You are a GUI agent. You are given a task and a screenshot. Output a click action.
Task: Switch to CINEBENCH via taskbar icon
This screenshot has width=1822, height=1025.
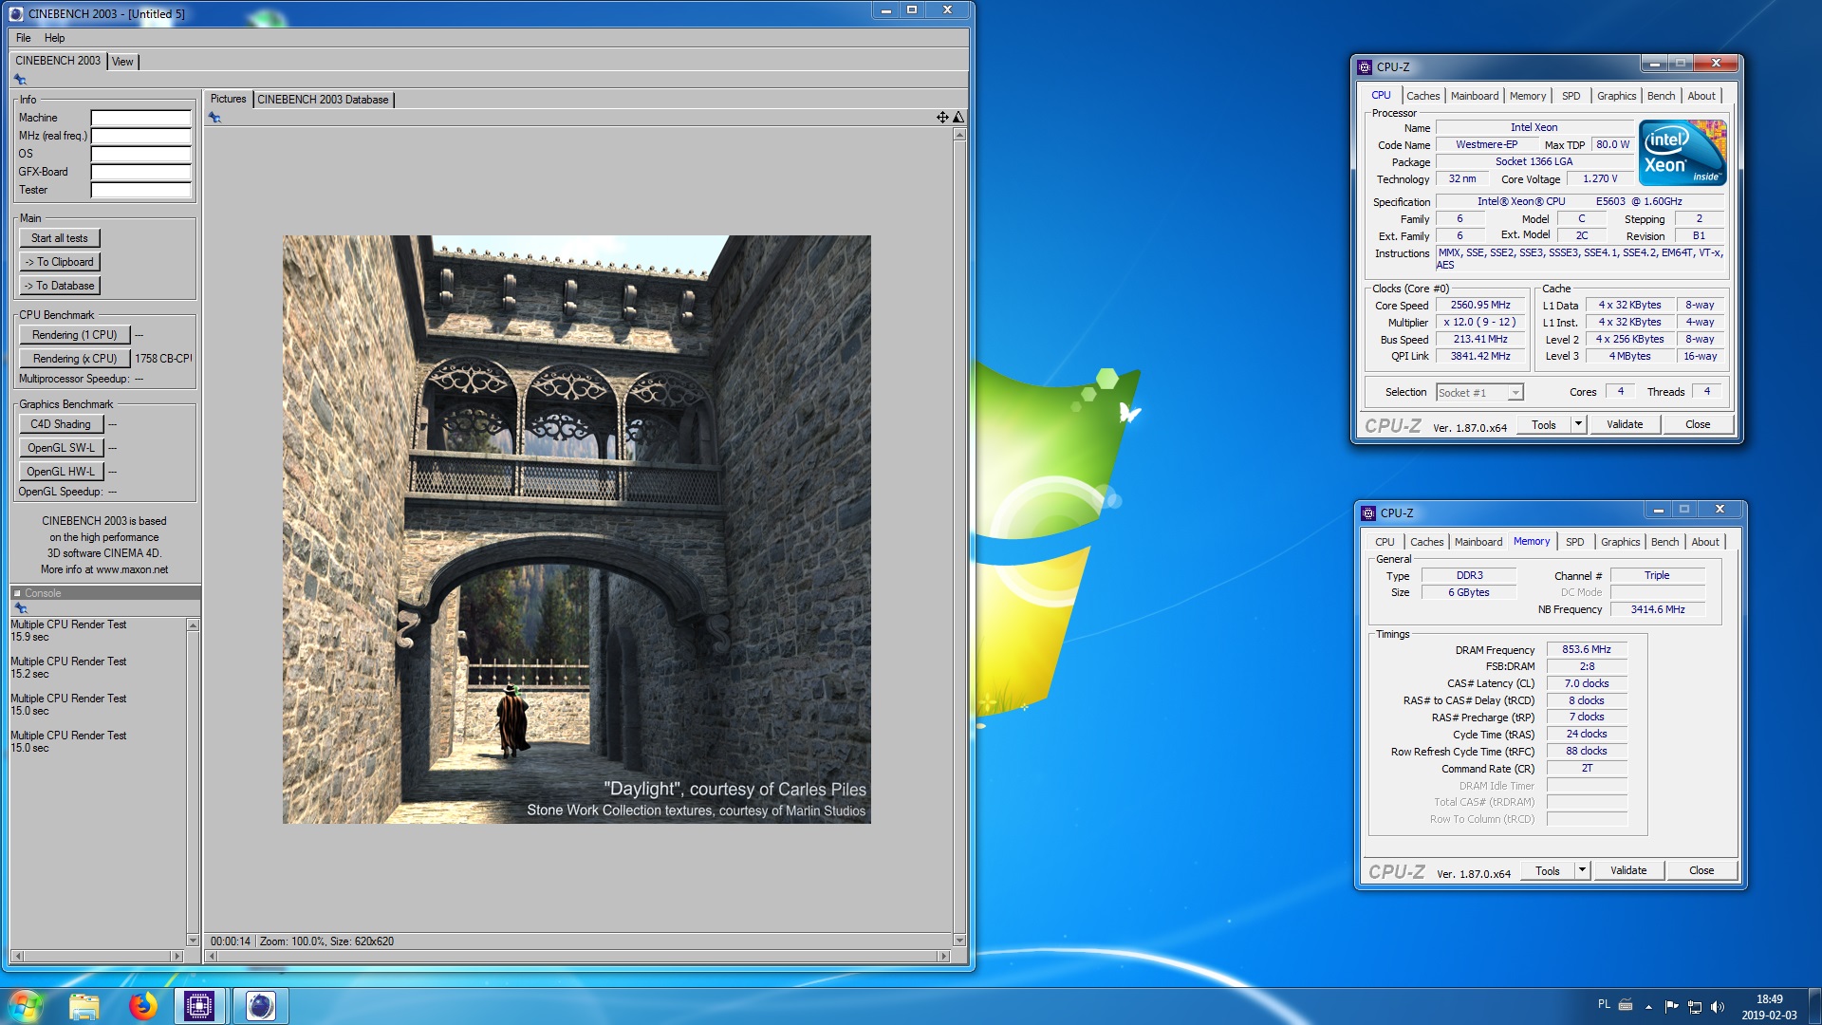(x=260, y=1006)
